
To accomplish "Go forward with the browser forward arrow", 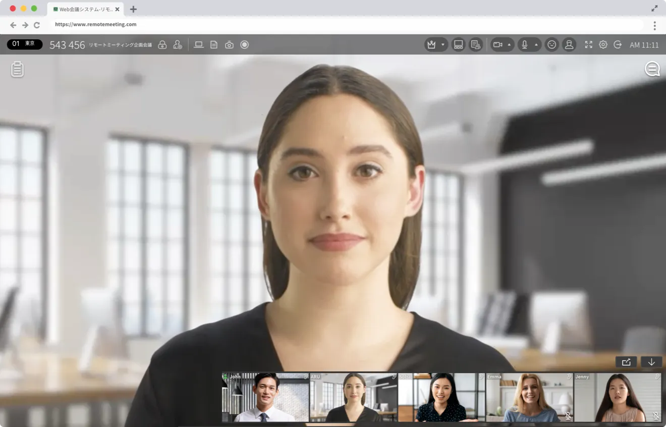I will pos(25,25).
